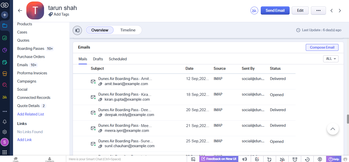
Task: Open the Scheduled emails tab
Action: 118,59
